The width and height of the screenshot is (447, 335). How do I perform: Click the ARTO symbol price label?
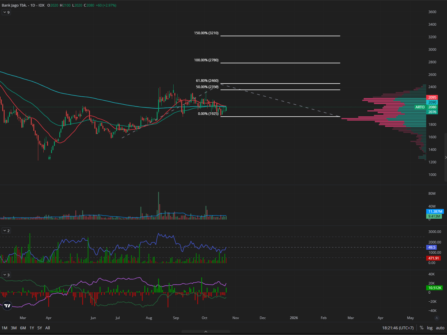click(420, 107)
